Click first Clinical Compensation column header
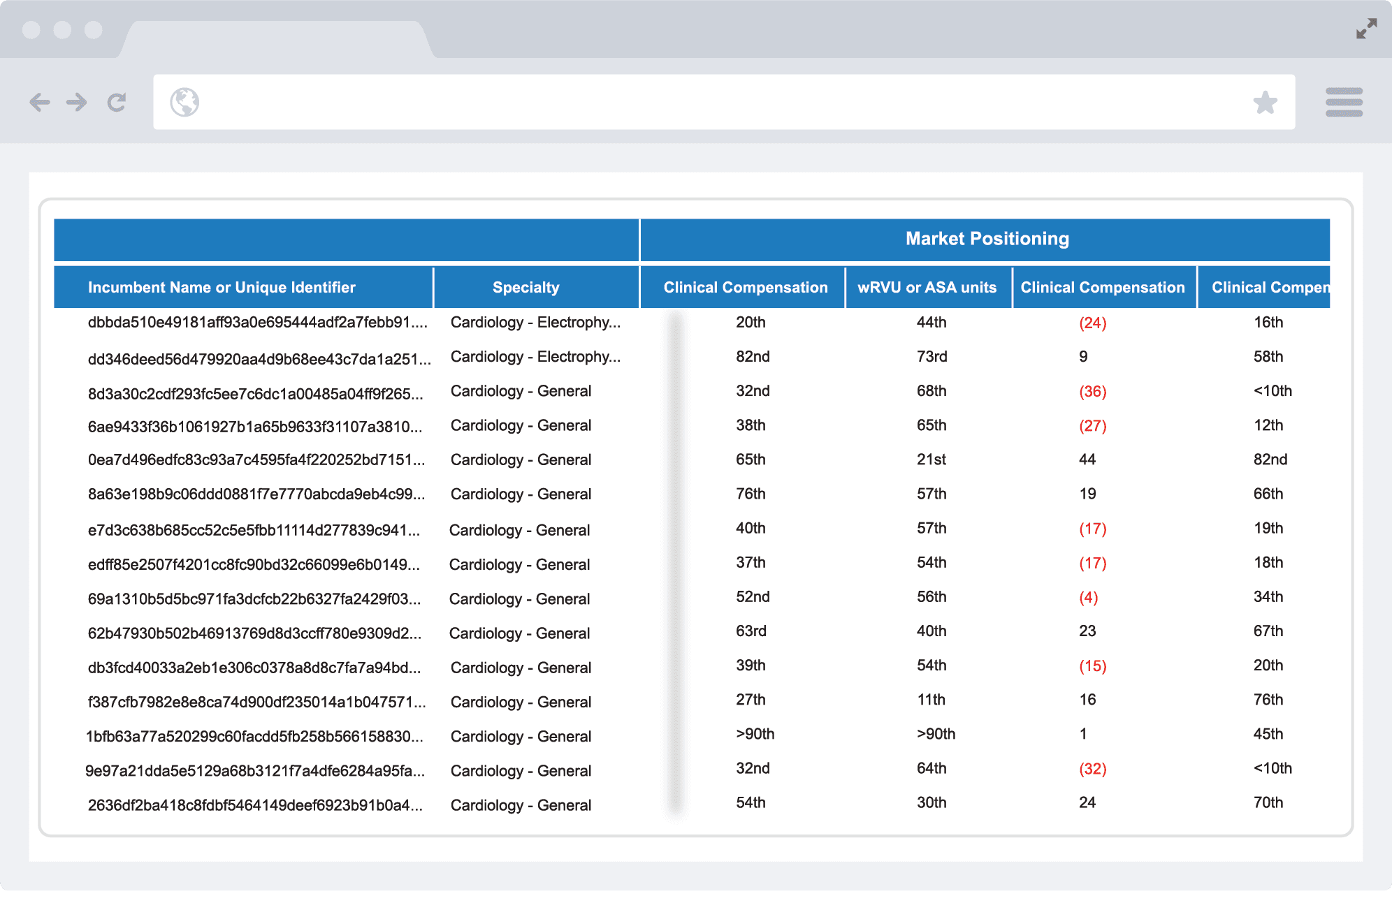This screenshot has width=1392, height=919. (x=746, y=288)
